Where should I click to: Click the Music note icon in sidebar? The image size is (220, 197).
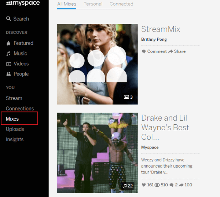(x=8, y=54)
